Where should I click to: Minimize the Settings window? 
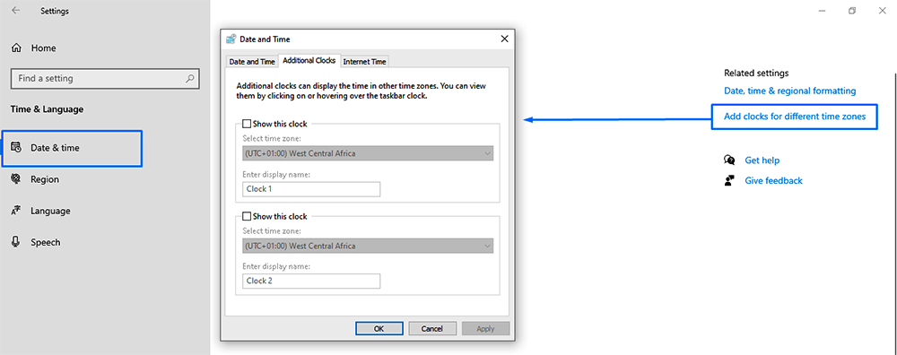click(x=822, y=10)
